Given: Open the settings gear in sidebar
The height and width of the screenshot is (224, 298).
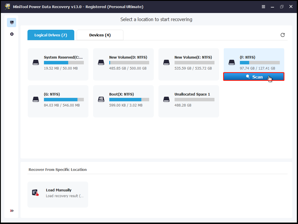Looking at the screenshot, I should pyautogui.click(x=12, y=34).
